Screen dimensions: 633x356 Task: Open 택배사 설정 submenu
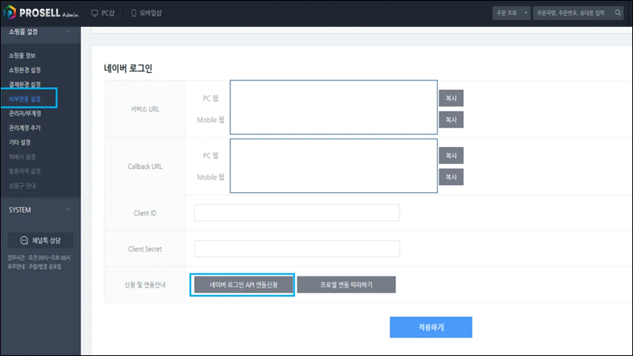click(22, 156)
